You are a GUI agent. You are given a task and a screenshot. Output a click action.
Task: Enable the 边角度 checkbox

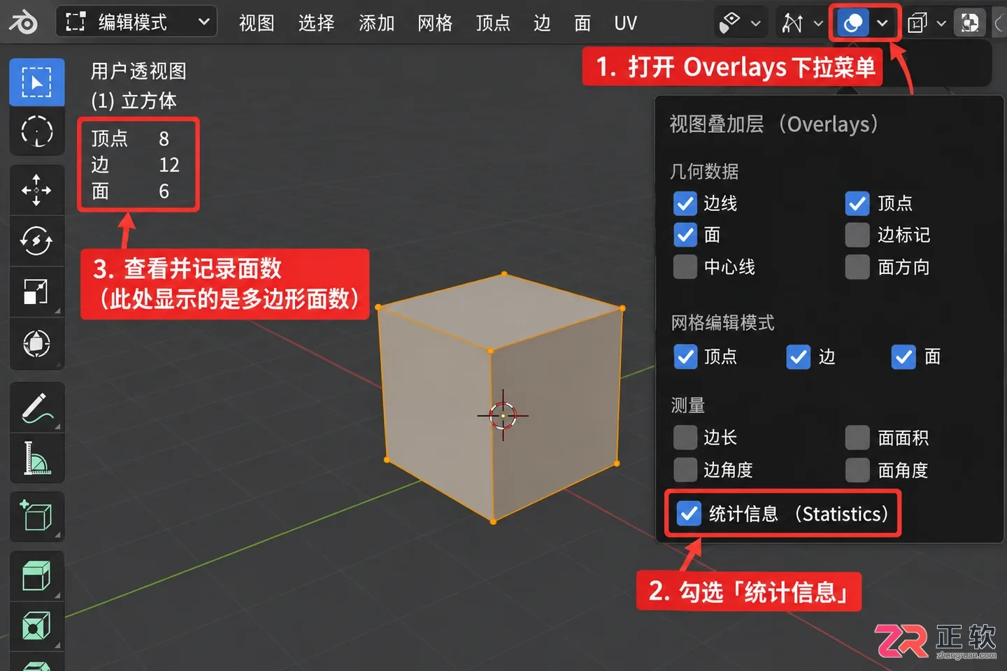(685, 470)
